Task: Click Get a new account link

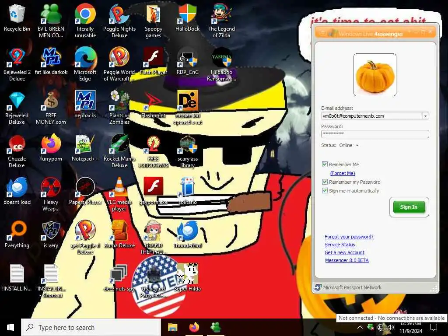Action: pos(344,252)
